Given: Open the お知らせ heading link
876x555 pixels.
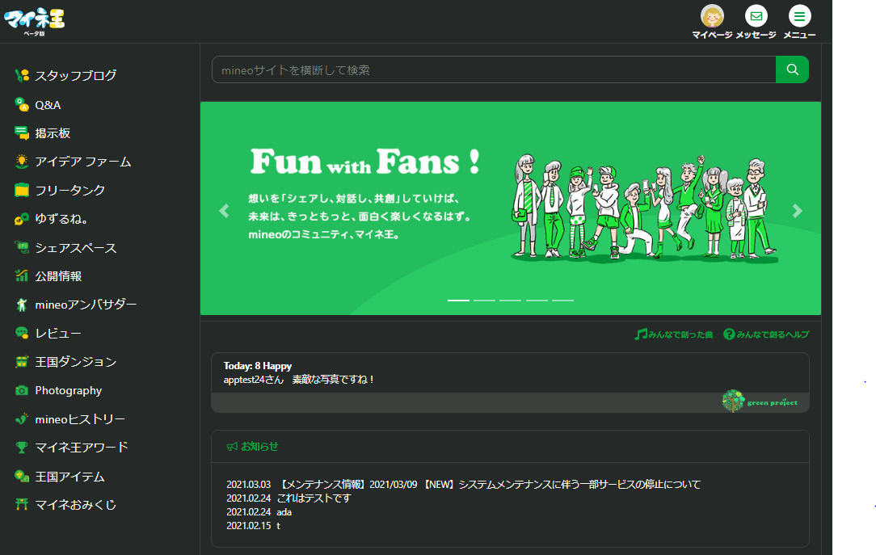Looking at the screenshot, I should [x=259, y=446].
